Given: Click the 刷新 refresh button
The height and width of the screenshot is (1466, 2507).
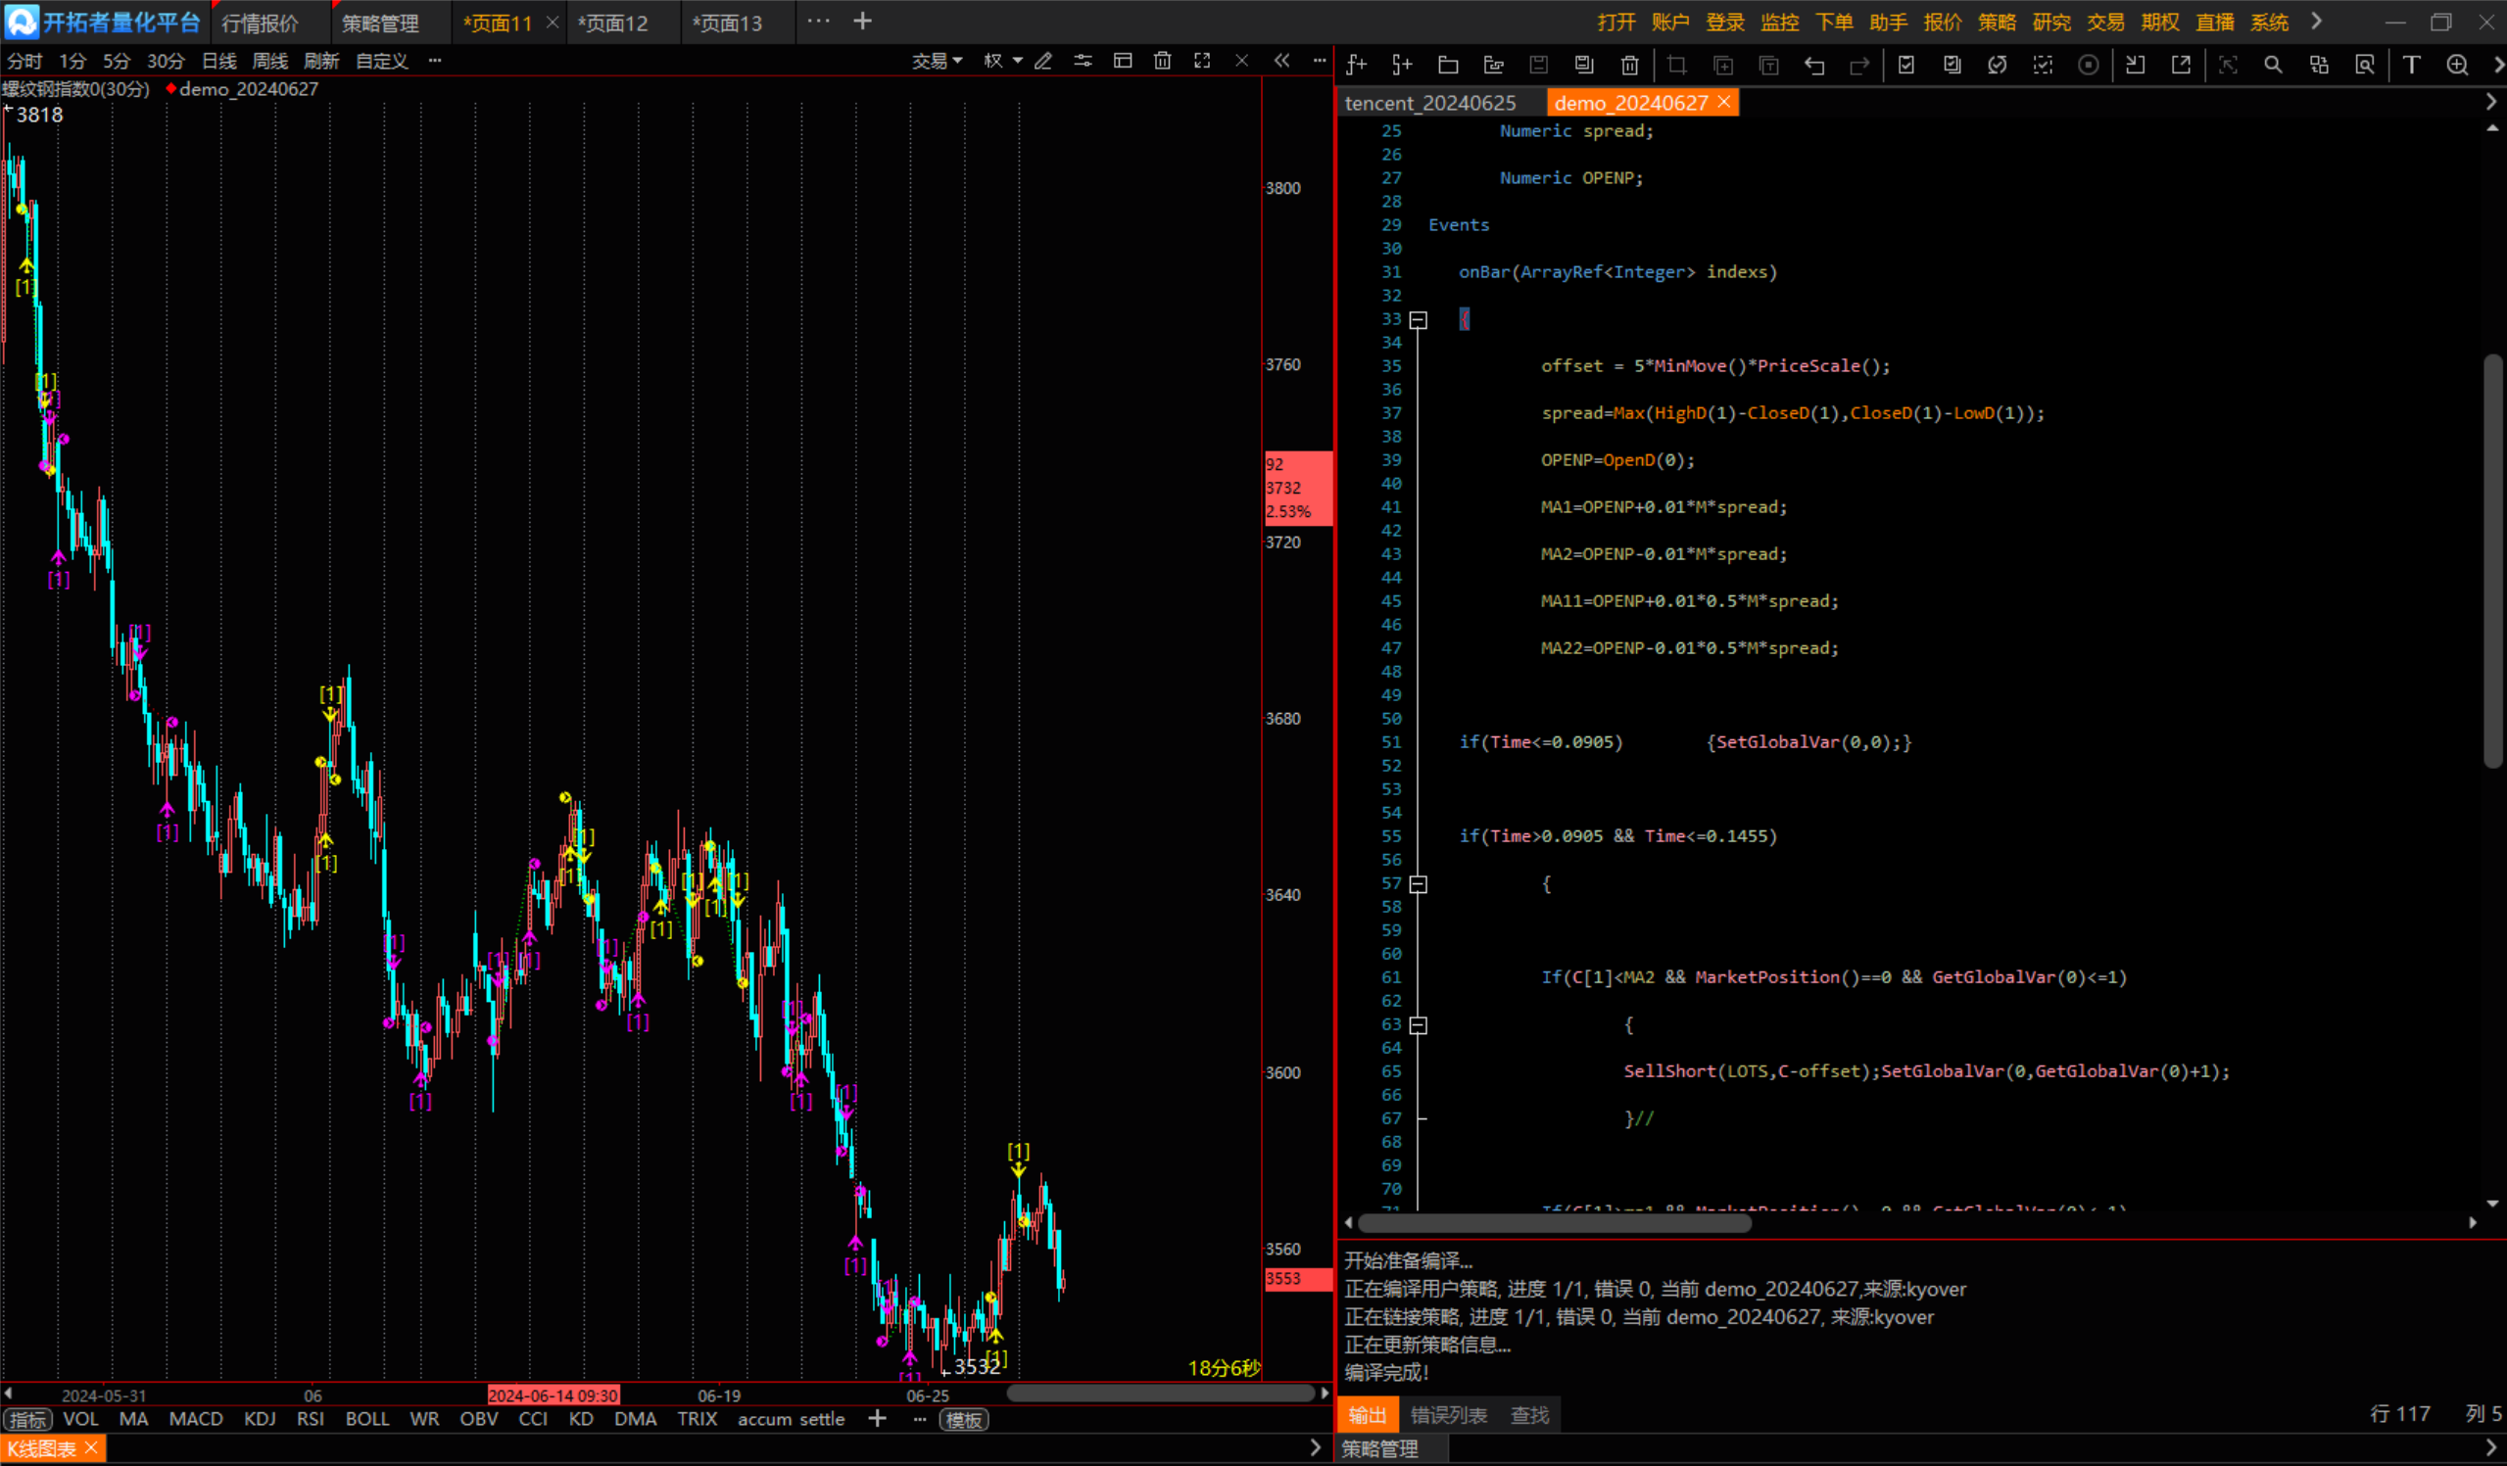Looking at the screenshot, I should pyautogui.click(x=321, y=61).
